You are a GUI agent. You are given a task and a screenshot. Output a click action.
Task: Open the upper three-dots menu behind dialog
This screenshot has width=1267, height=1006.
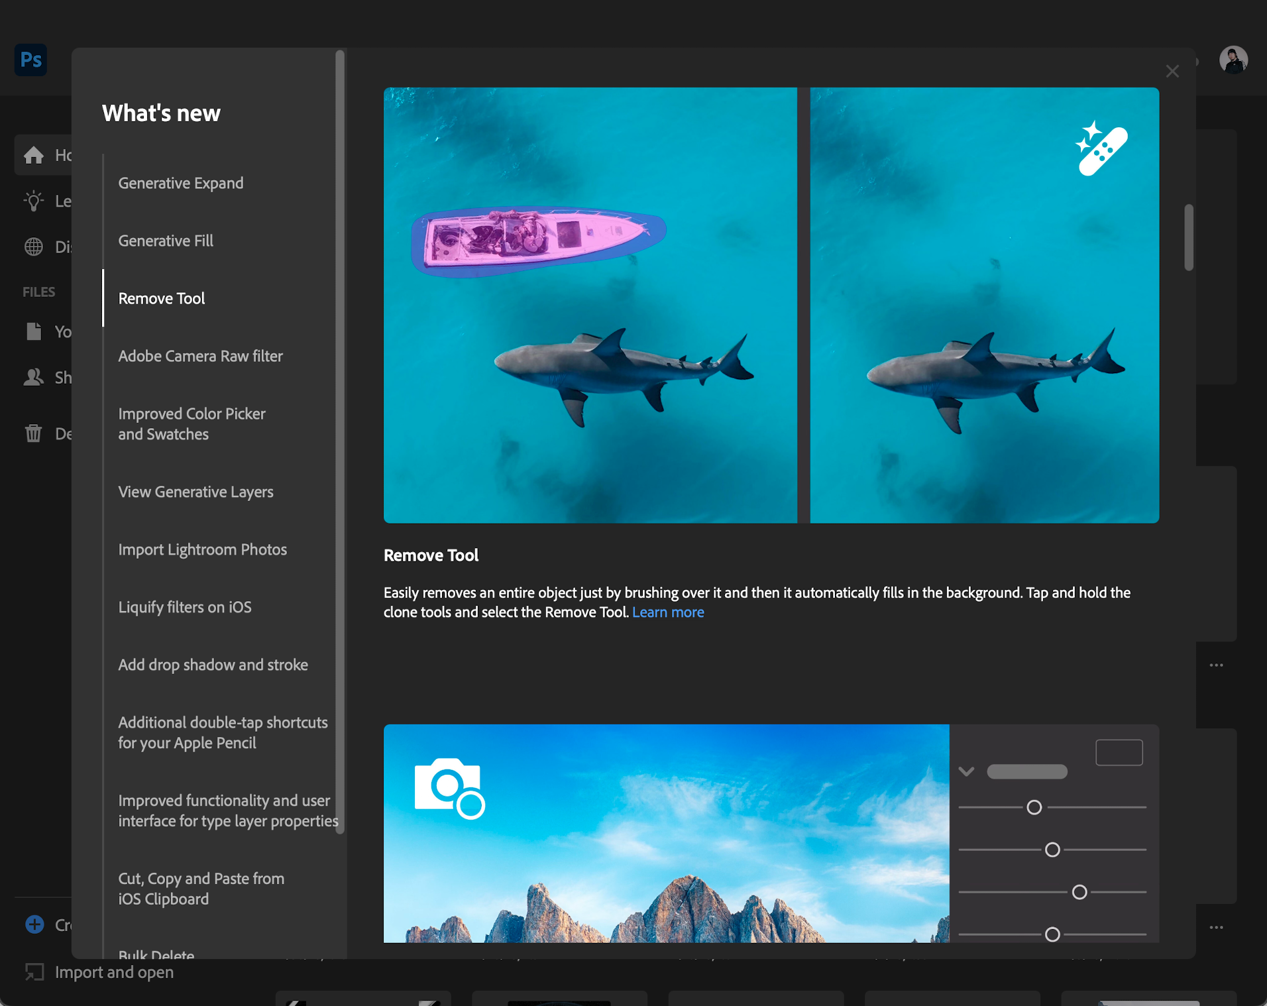[x=1216, y=665]
